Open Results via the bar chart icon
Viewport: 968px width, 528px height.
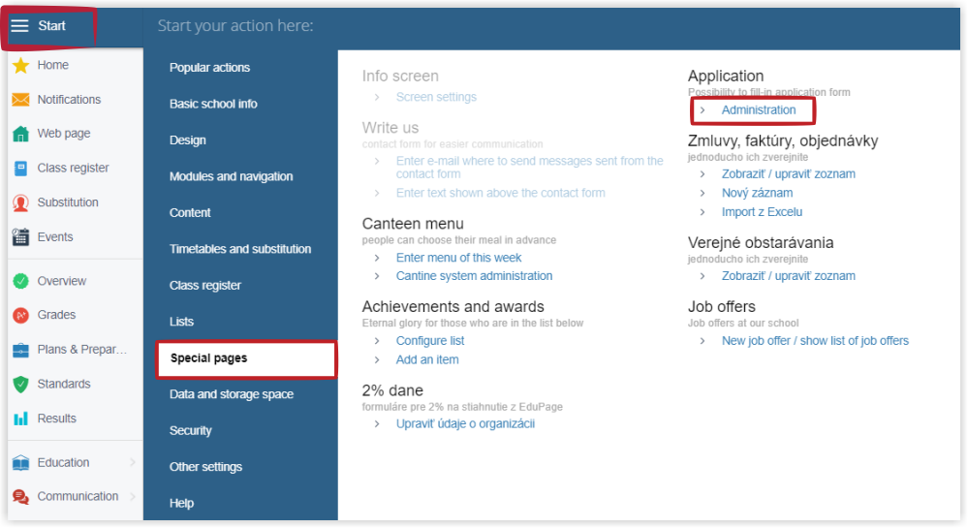[x=21, y=419]
